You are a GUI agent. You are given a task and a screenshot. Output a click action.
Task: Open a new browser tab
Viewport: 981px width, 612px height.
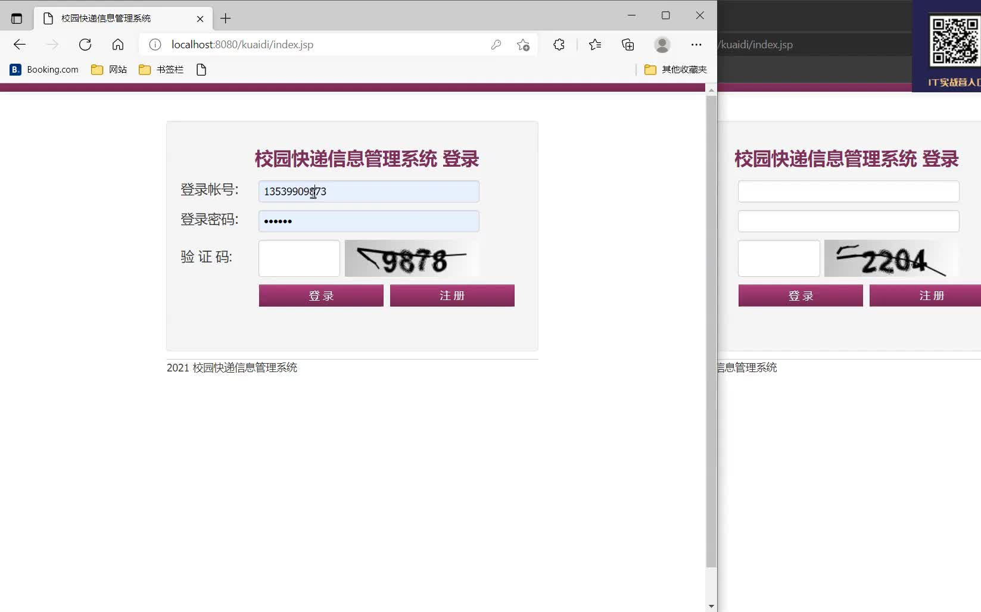point(225,18)
